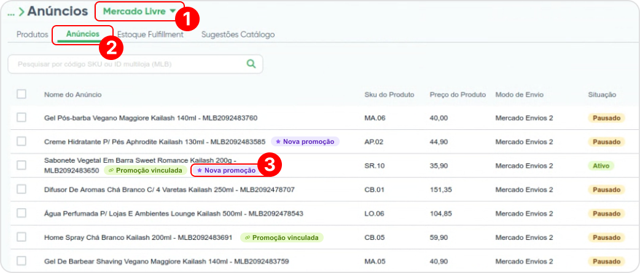640x273 pixels.
Task: Click the Nome do Anúncio column header
Action: (x=72, y=95)
